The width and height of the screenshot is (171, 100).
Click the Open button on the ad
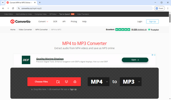(x=135, y=60)
